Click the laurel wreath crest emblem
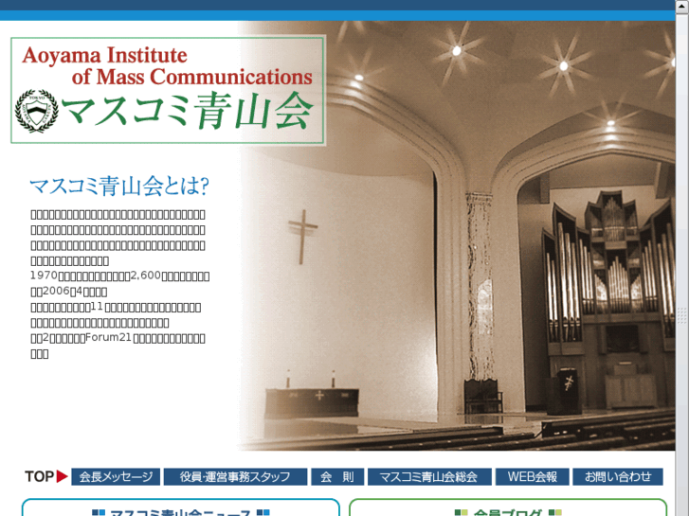 pyautogui.click(x=36, y=111)
